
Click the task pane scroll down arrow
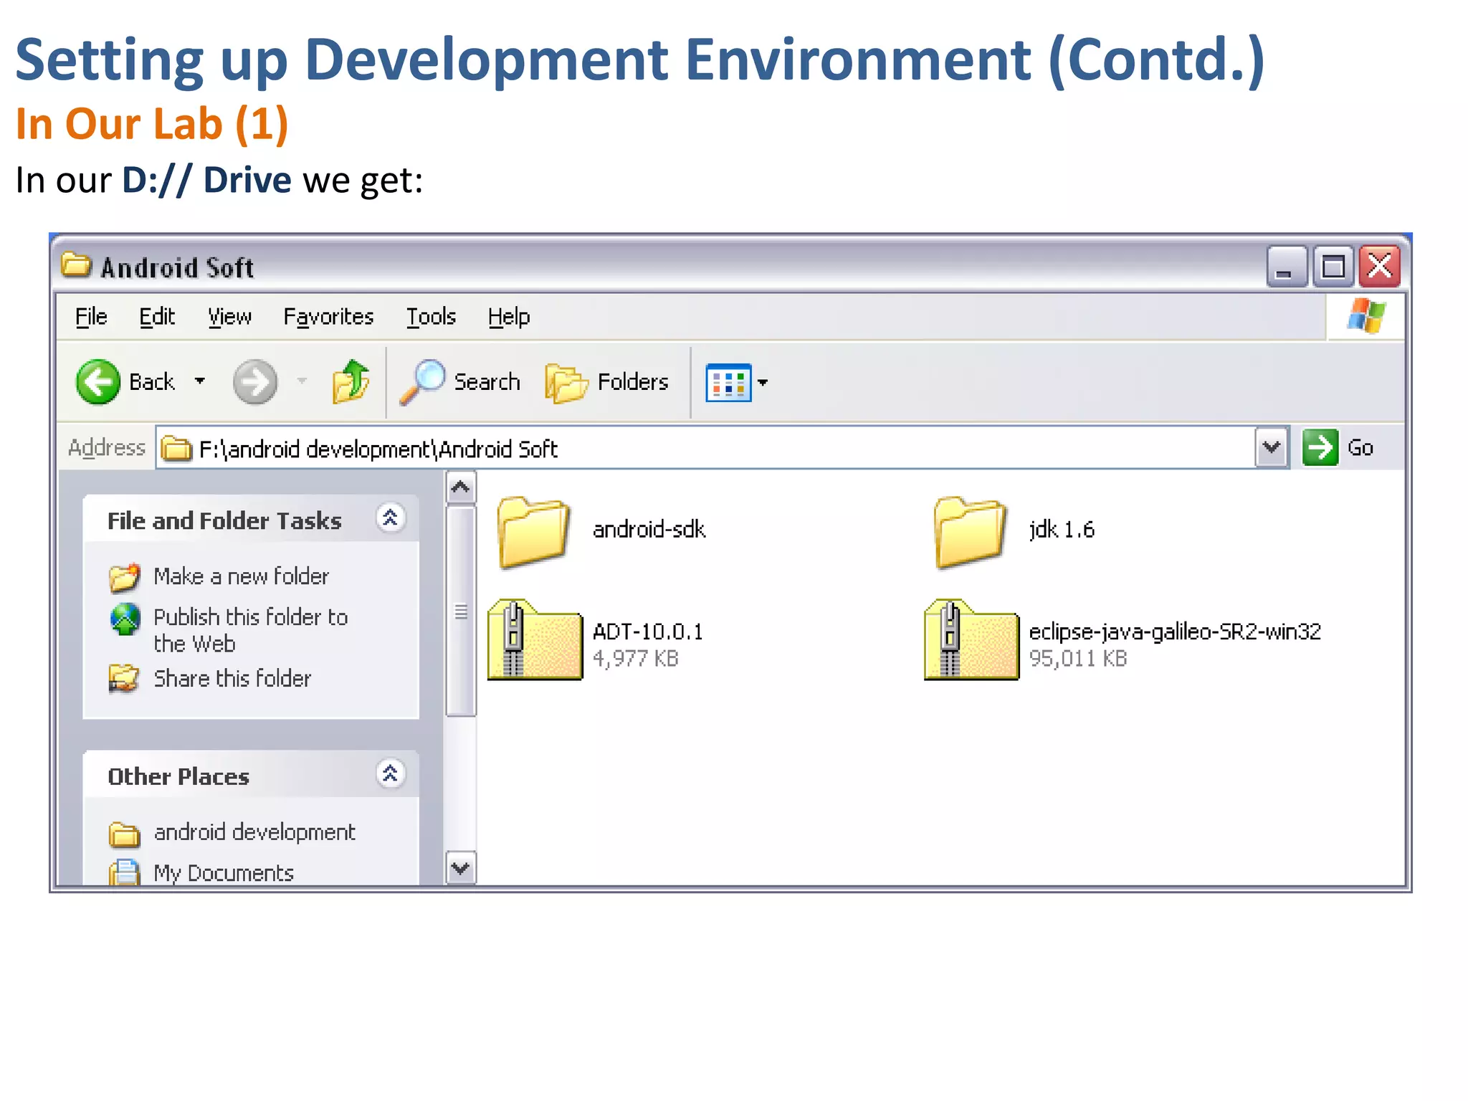click(x=460, y=868)
